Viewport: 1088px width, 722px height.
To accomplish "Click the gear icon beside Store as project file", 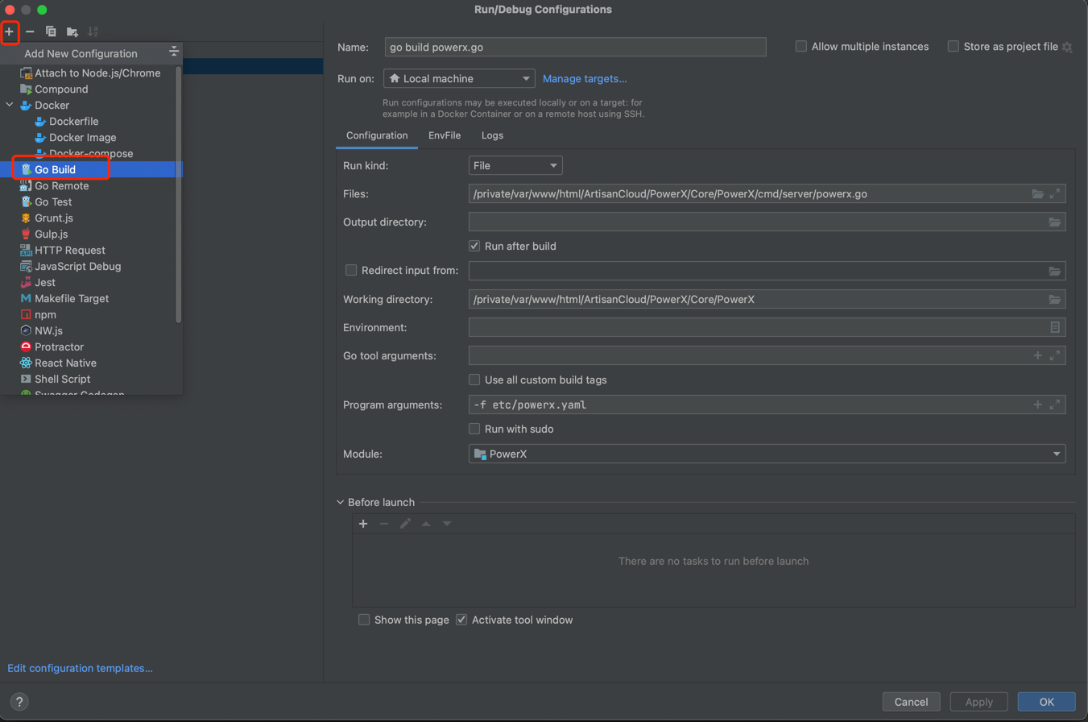I will (1067, 48).
